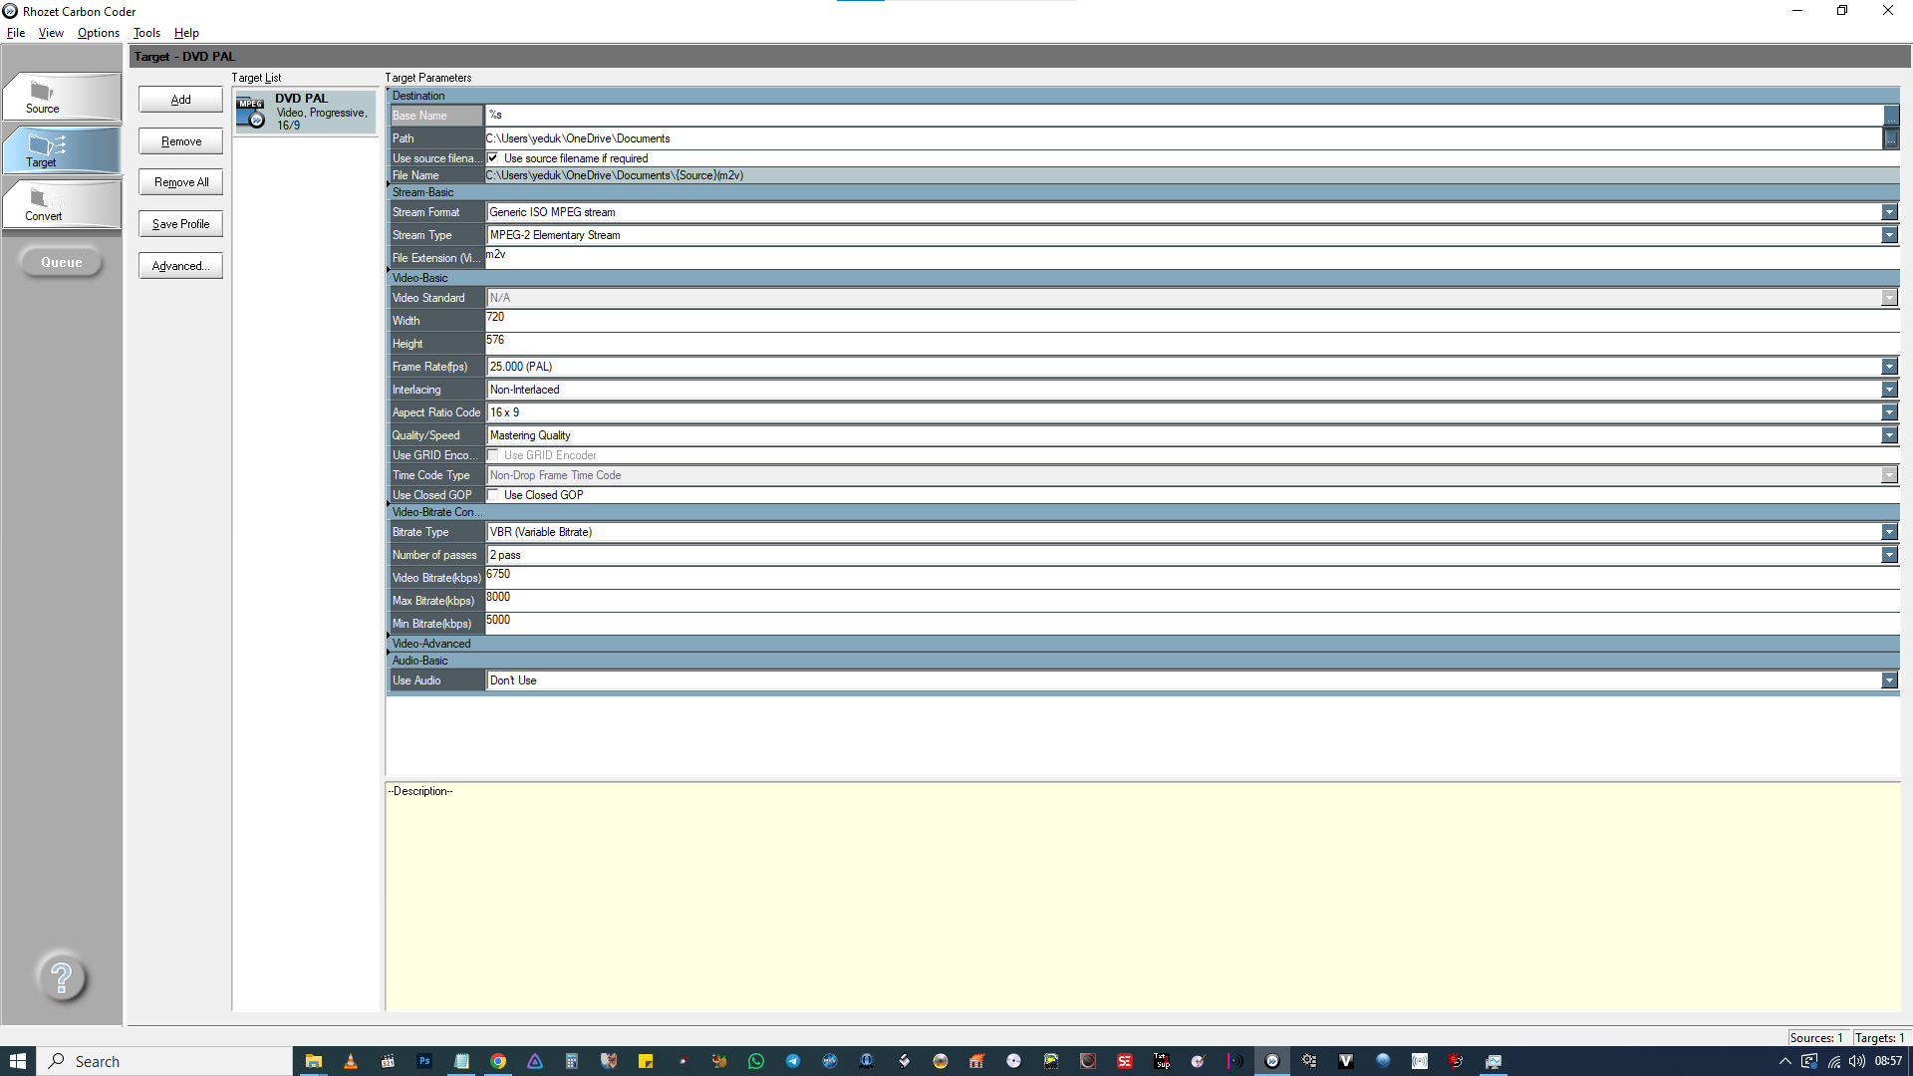
Task: Open the Help menu
Action: [186, 33]
